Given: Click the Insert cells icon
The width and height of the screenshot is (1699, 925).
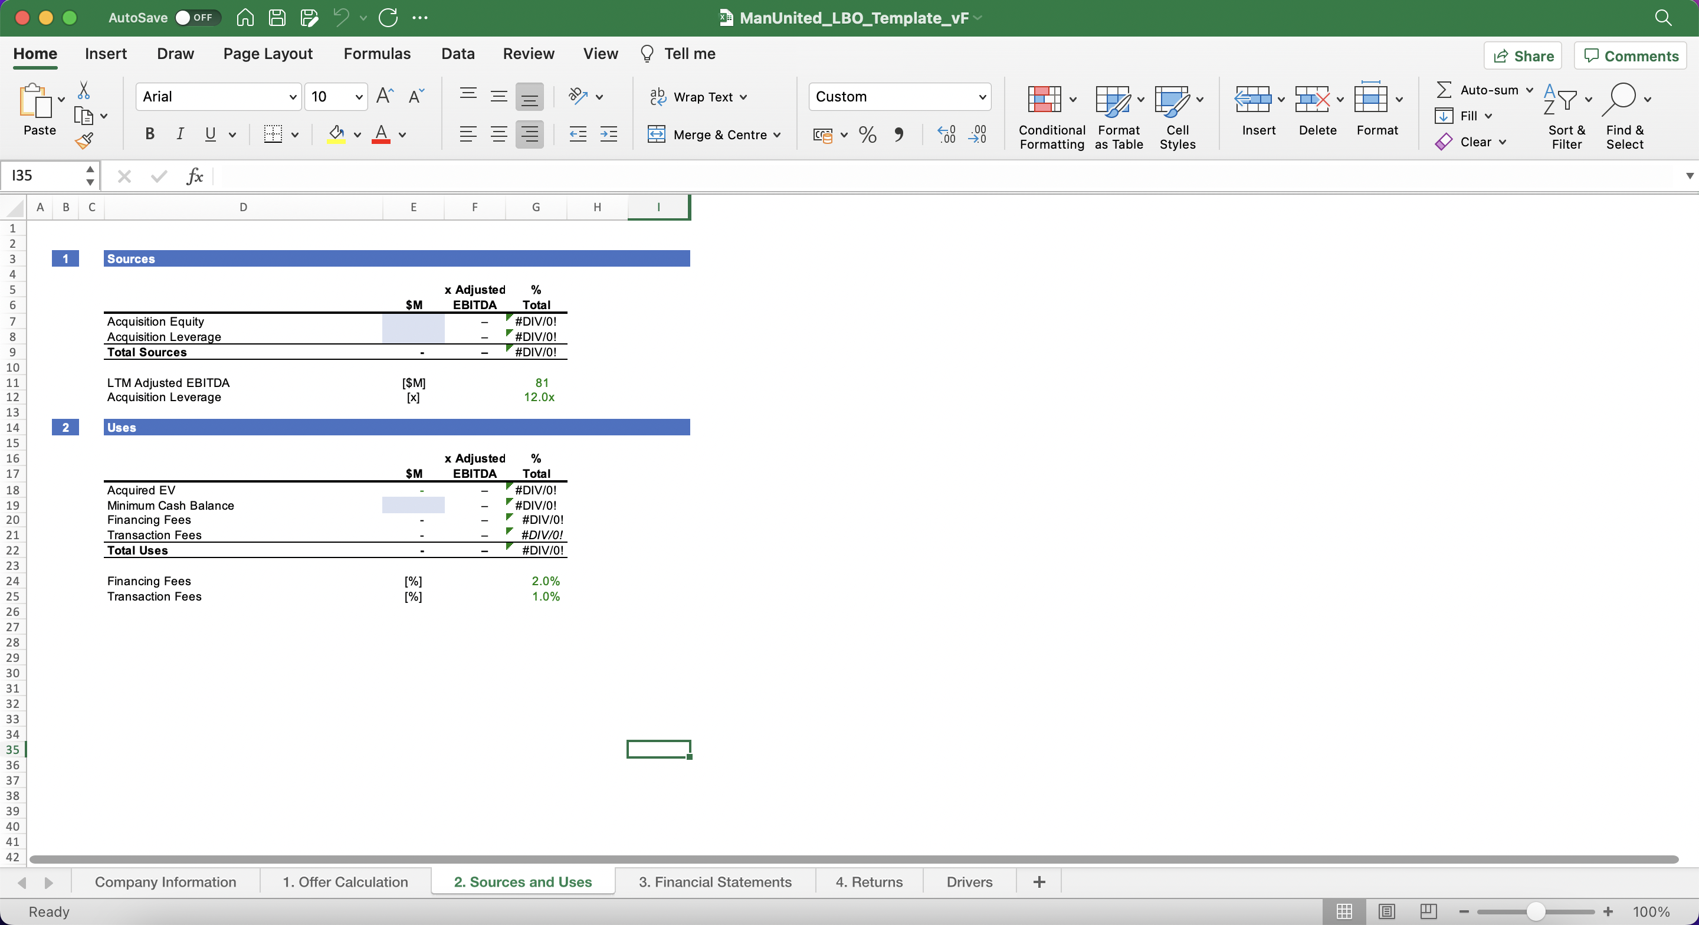Looking at the screenshot, I should tap(1252, 99).
